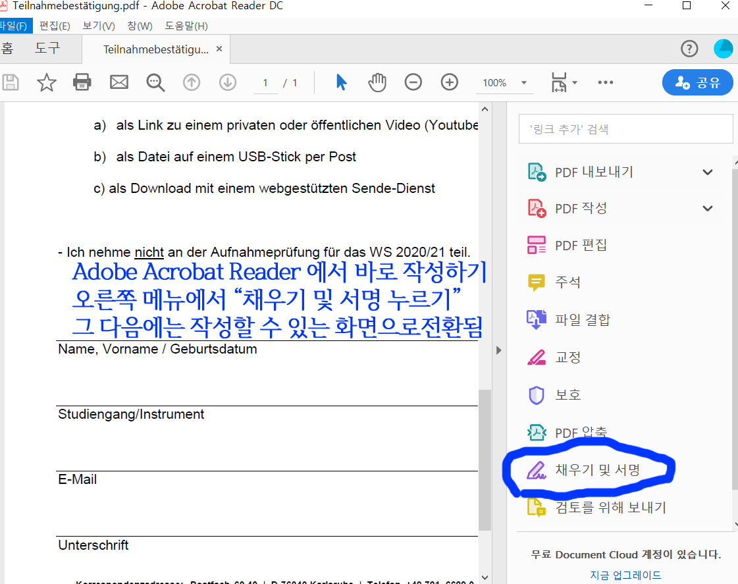Click document scroll up arrow

(485, 109)
